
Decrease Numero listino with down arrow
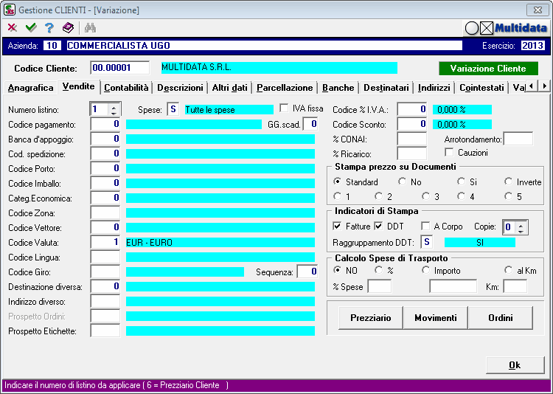pos(114,113)
